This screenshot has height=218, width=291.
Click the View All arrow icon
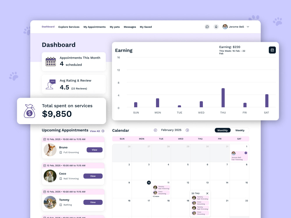(x=103, y=131)
